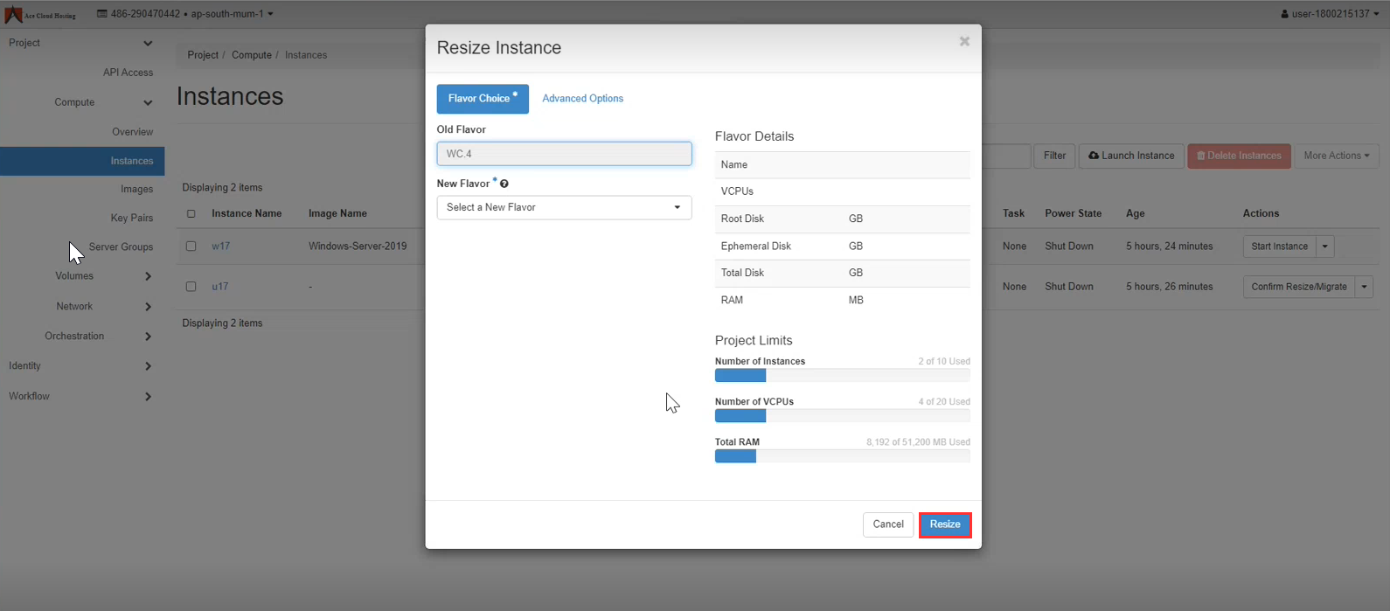This screenshot has width=1390, height=611.
Task: Tick the checkbox for instance w17
Action: point(191,246)
